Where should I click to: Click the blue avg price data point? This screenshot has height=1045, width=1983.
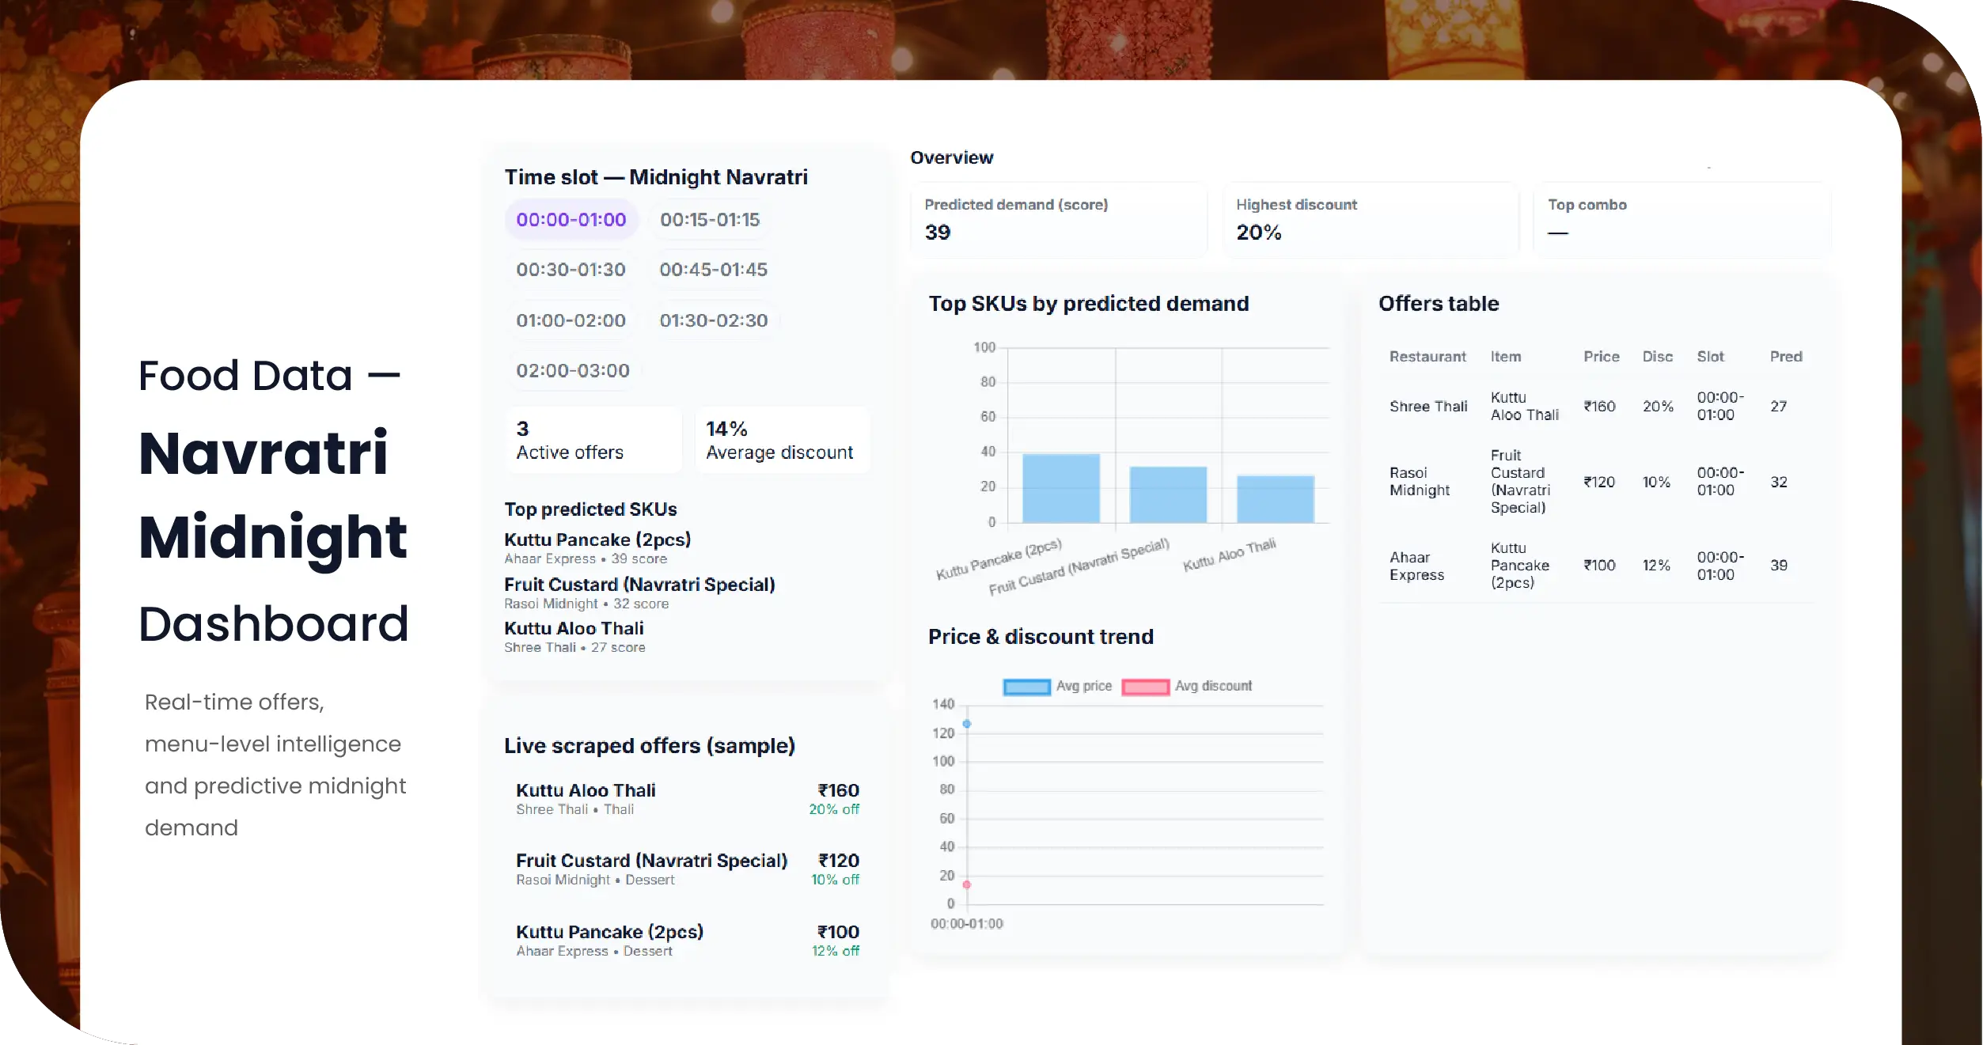[x=966, y=724]
